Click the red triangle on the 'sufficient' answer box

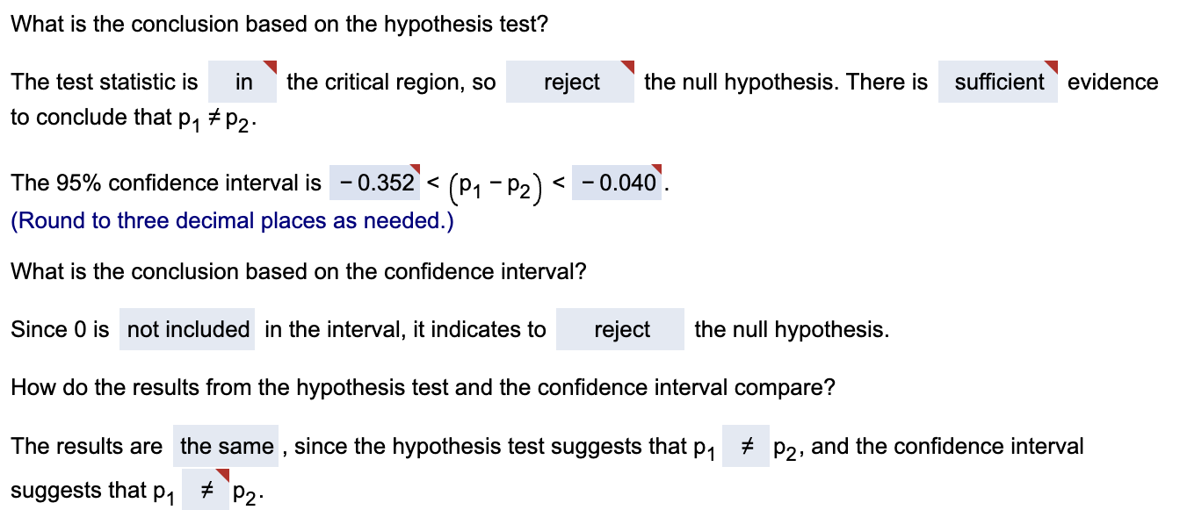(x=1051, y=66)
